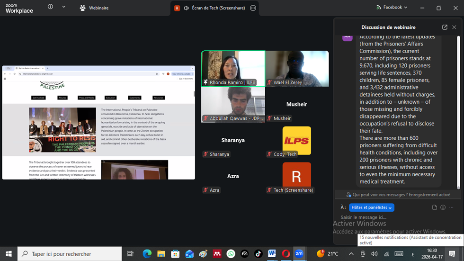The image size is (464, 261).
Task: Open more options for the screenshare tab
Action: tap(253, 8)
